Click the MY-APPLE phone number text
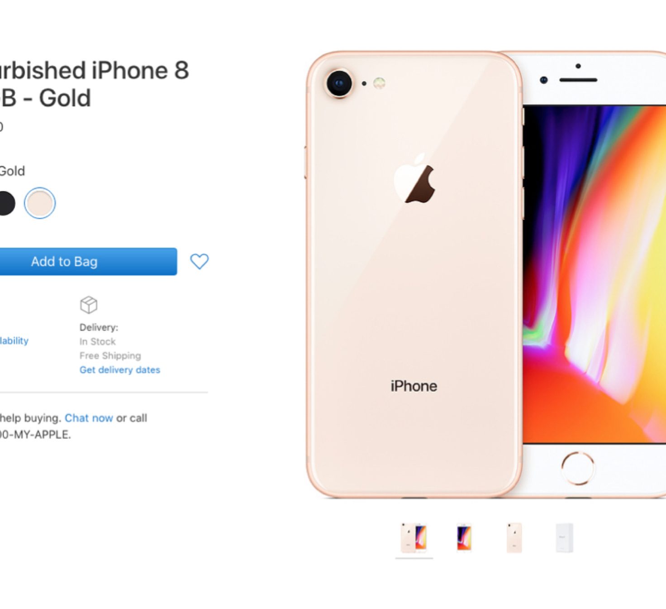 (x=35, y=435)
